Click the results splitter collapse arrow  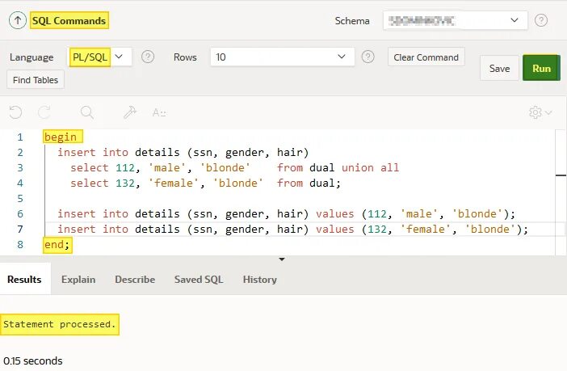282,259
